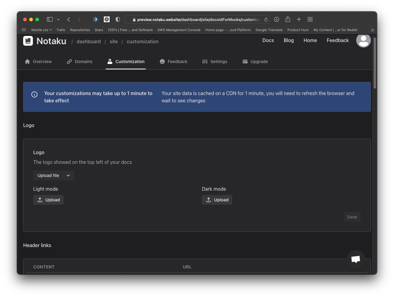Screen dimensions: 394x297
Task: Select the Customization tab
Action: 126,62
